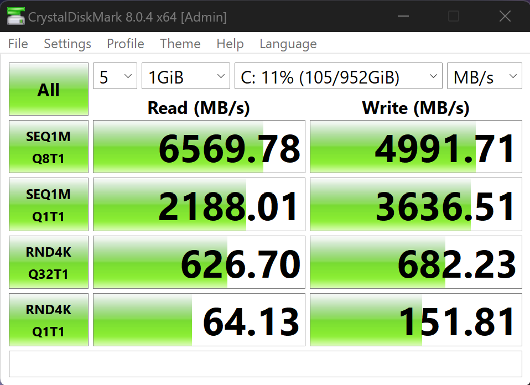The image size is (530, 385).
Task: Select the 151.81 write result
Action: click(415, 320)
